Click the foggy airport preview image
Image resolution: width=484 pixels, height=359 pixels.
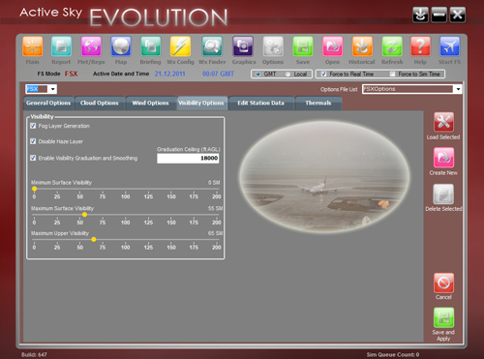[x=324, y=177]
